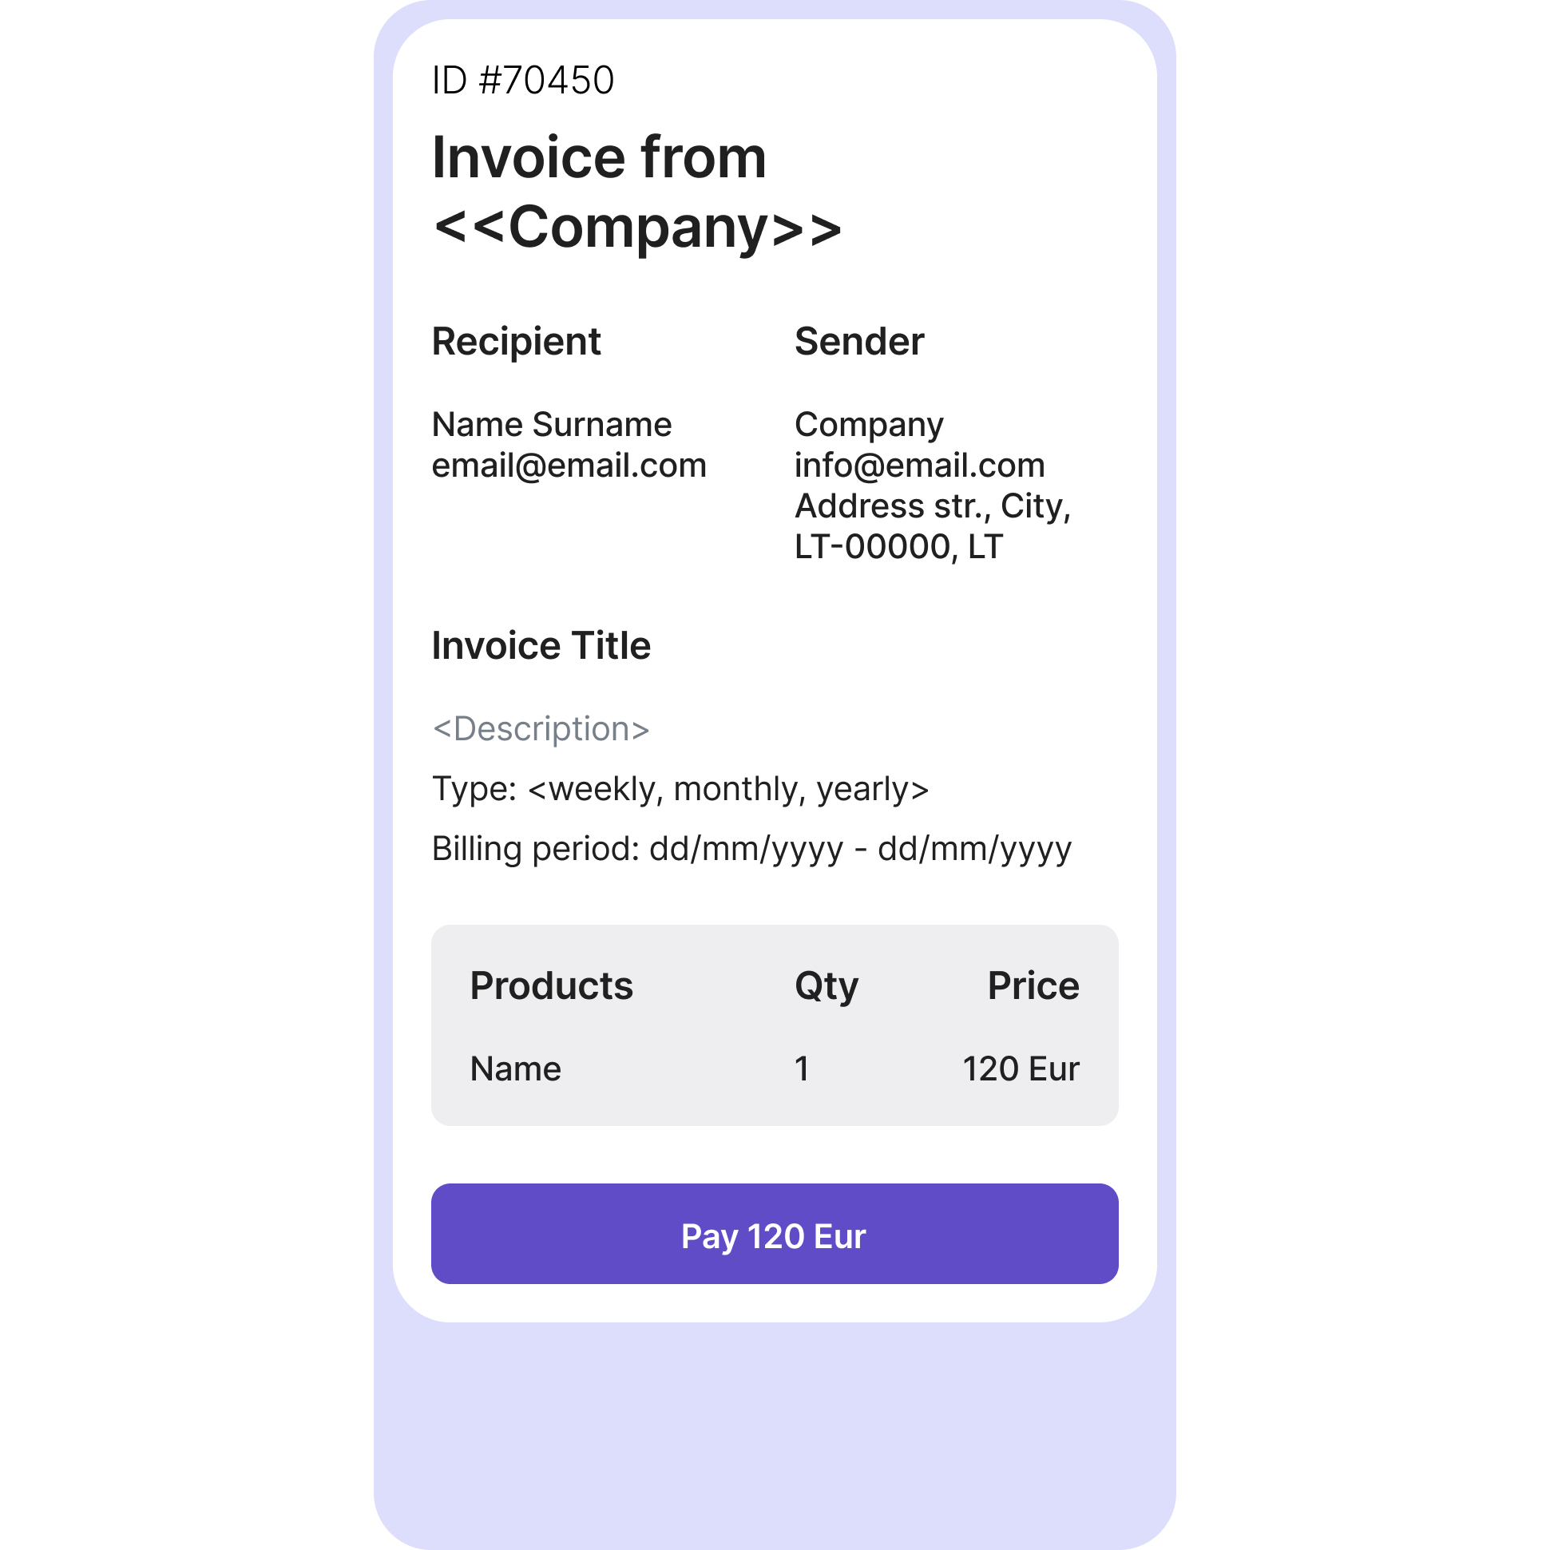The image size is (1550, 1550).
Task: Click the Invoice Title heading
Action: coord(541,646)
